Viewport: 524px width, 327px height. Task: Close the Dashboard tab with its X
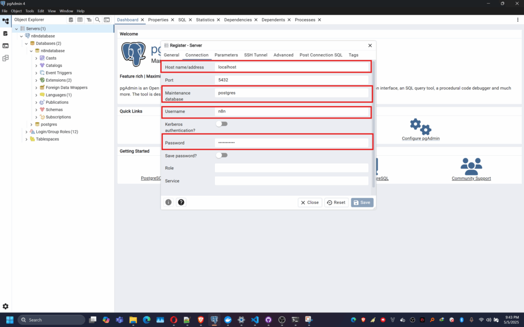click(142, 20)
